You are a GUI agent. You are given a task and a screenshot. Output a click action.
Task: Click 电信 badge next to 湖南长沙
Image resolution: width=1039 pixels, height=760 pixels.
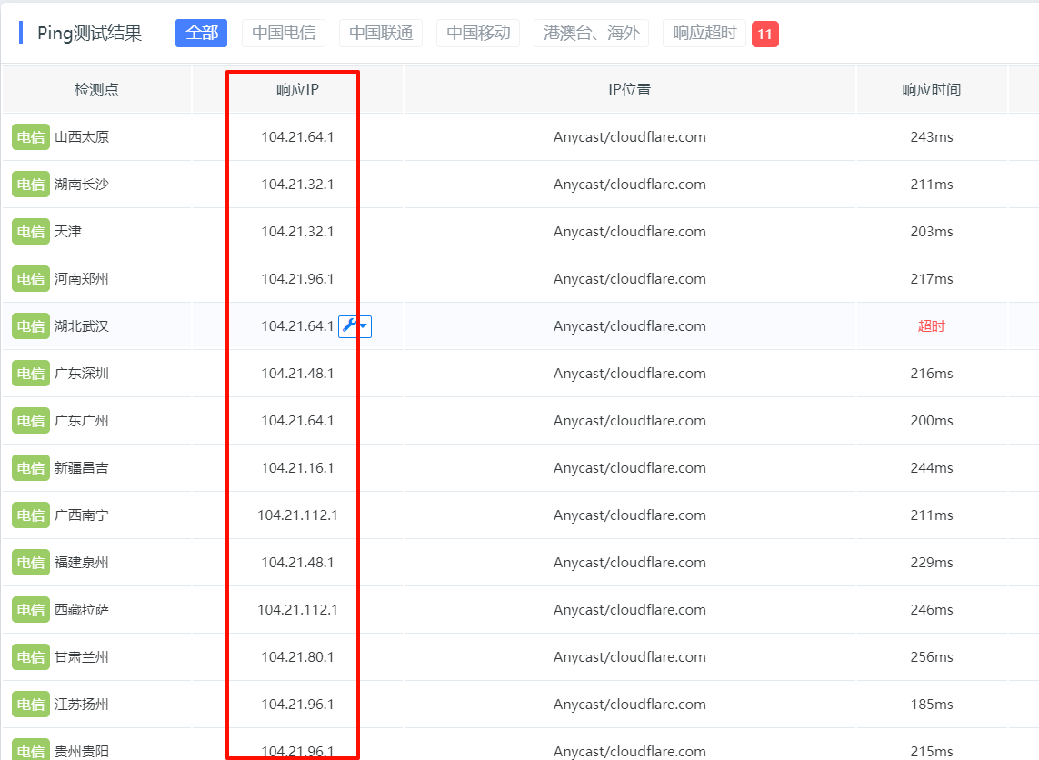point(31,185)
